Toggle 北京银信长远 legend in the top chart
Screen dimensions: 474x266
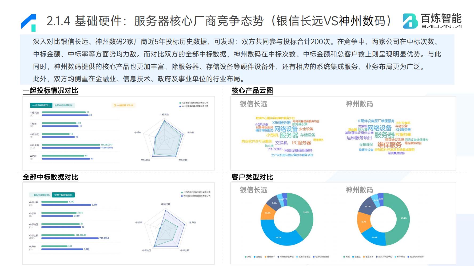click(194, 103)
